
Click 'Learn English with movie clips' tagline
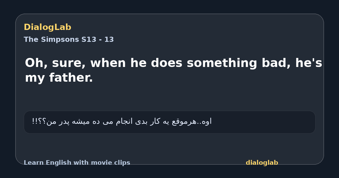coord(77,163)
